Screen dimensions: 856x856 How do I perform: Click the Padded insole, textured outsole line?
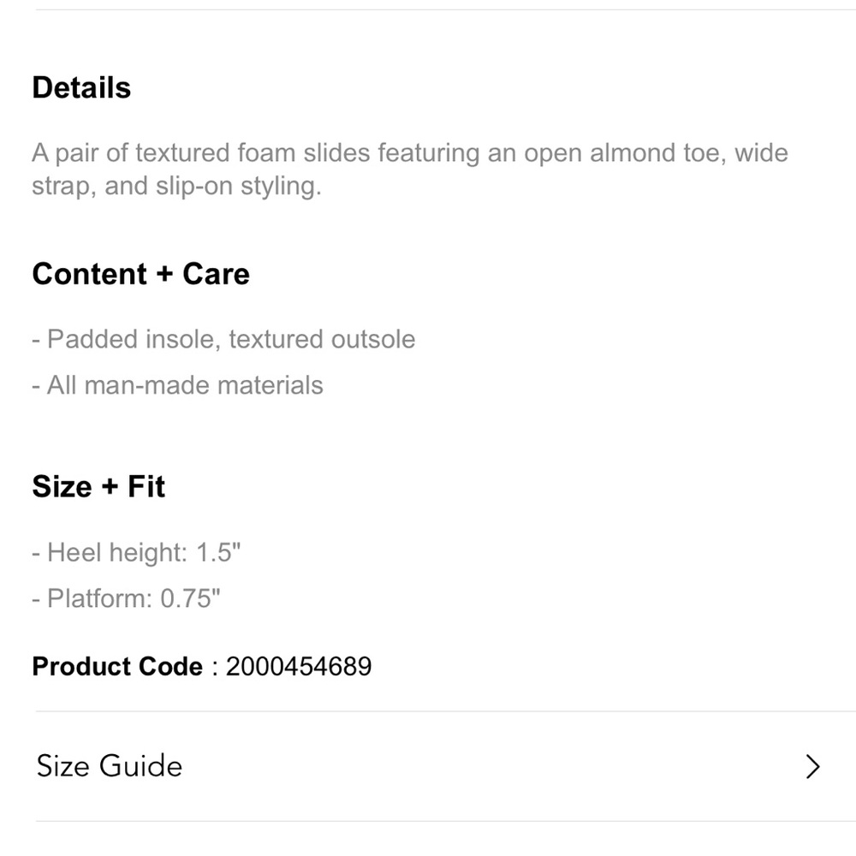tap(223, 340)
